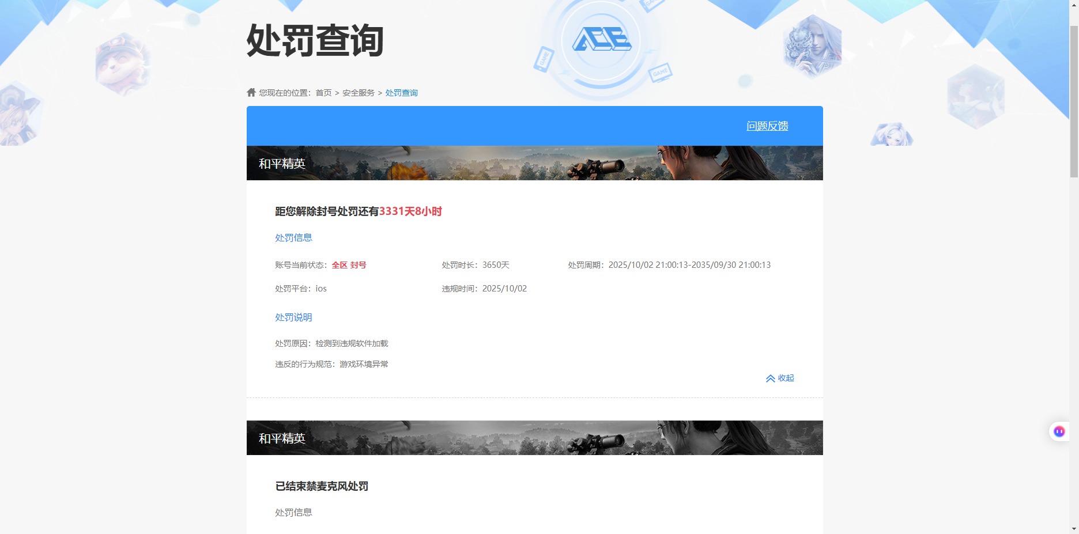The height and width of the screenshot is (534, 1079).
Task: Click the white-haired character hexagon image
Action: pos(813,47)
